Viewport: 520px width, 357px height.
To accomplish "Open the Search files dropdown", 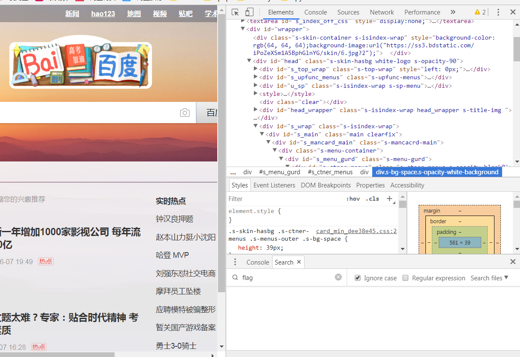I will tap(489, 278).
